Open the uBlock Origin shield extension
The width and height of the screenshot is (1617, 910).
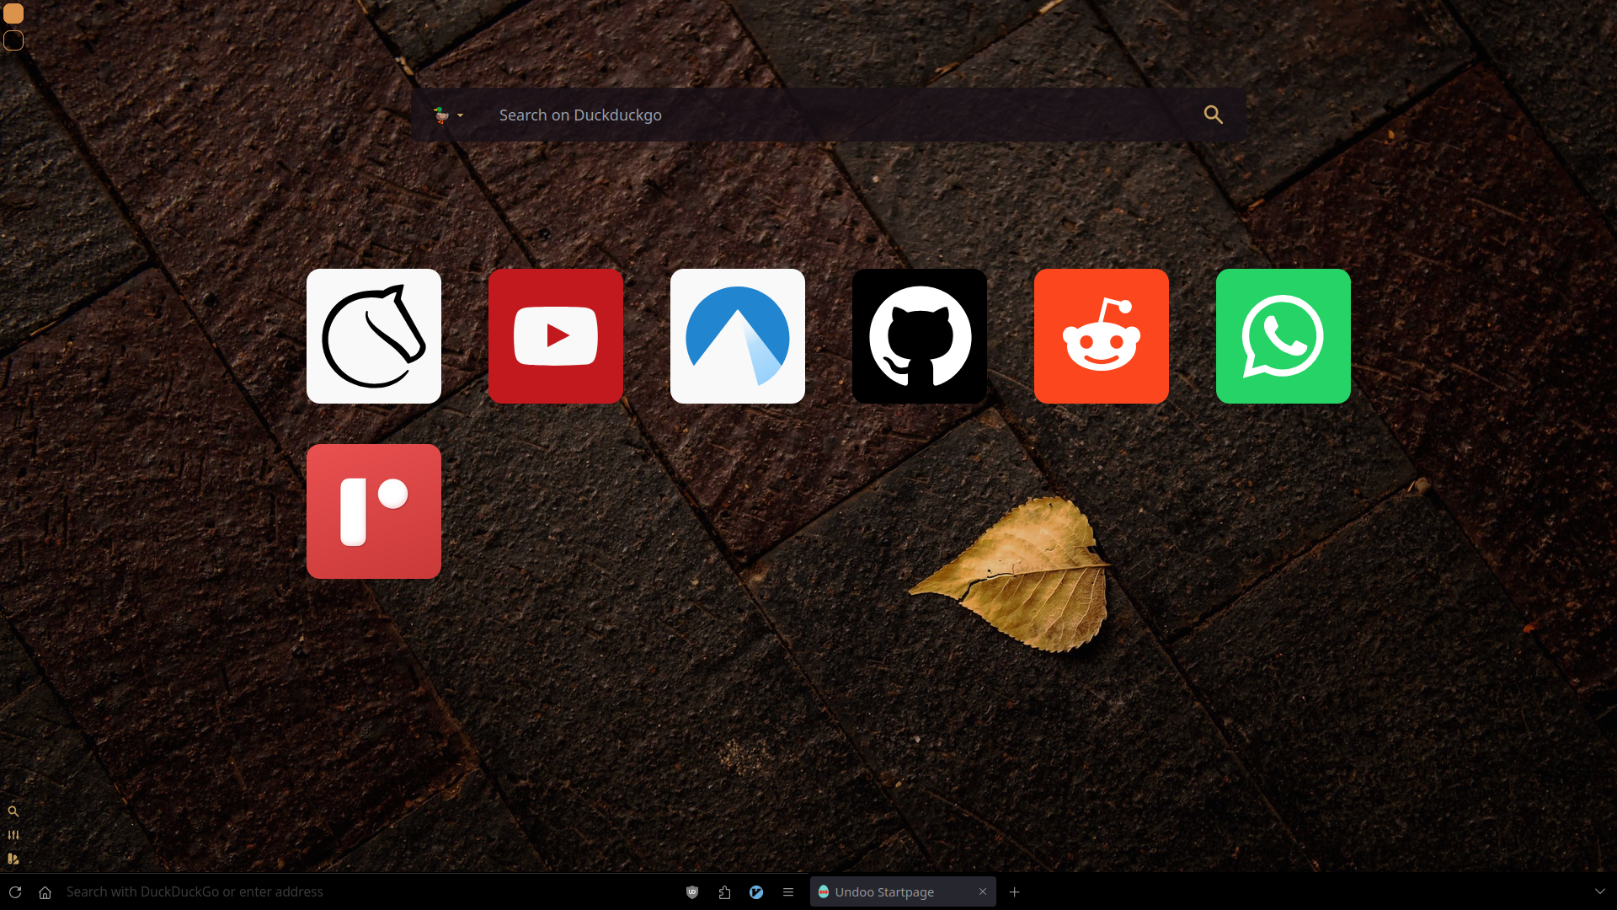tap(692, 891)
